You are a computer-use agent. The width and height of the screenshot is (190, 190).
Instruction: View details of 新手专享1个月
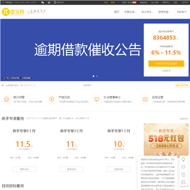pyautogui.click(x=119, y=169)
